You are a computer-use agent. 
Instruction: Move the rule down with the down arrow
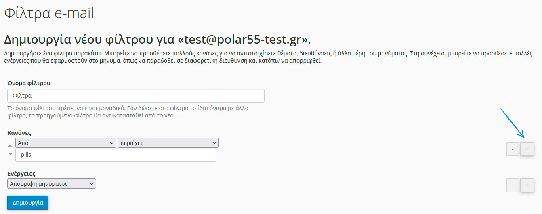(x=11, y=154)
